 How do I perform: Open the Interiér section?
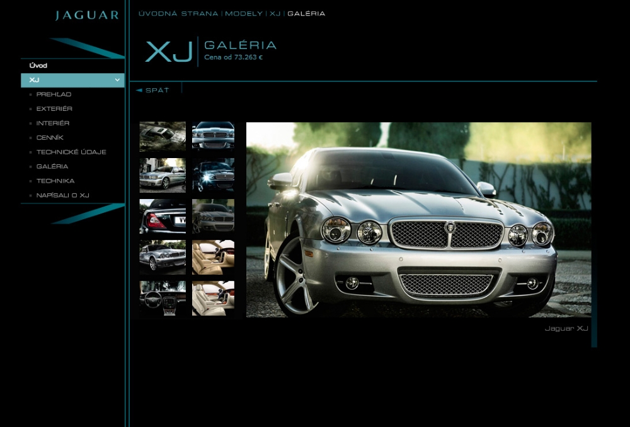pyautogui.click(x=53, y=123)
